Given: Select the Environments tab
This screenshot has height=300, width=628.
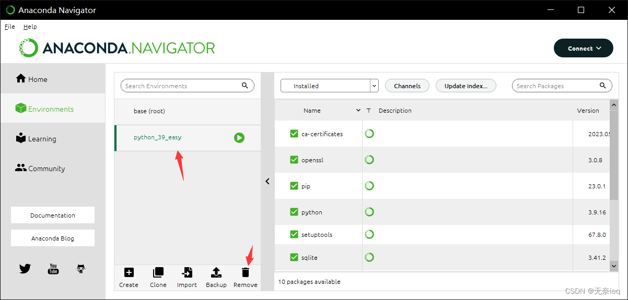Looking at the screenshot, I should point(53,109).
